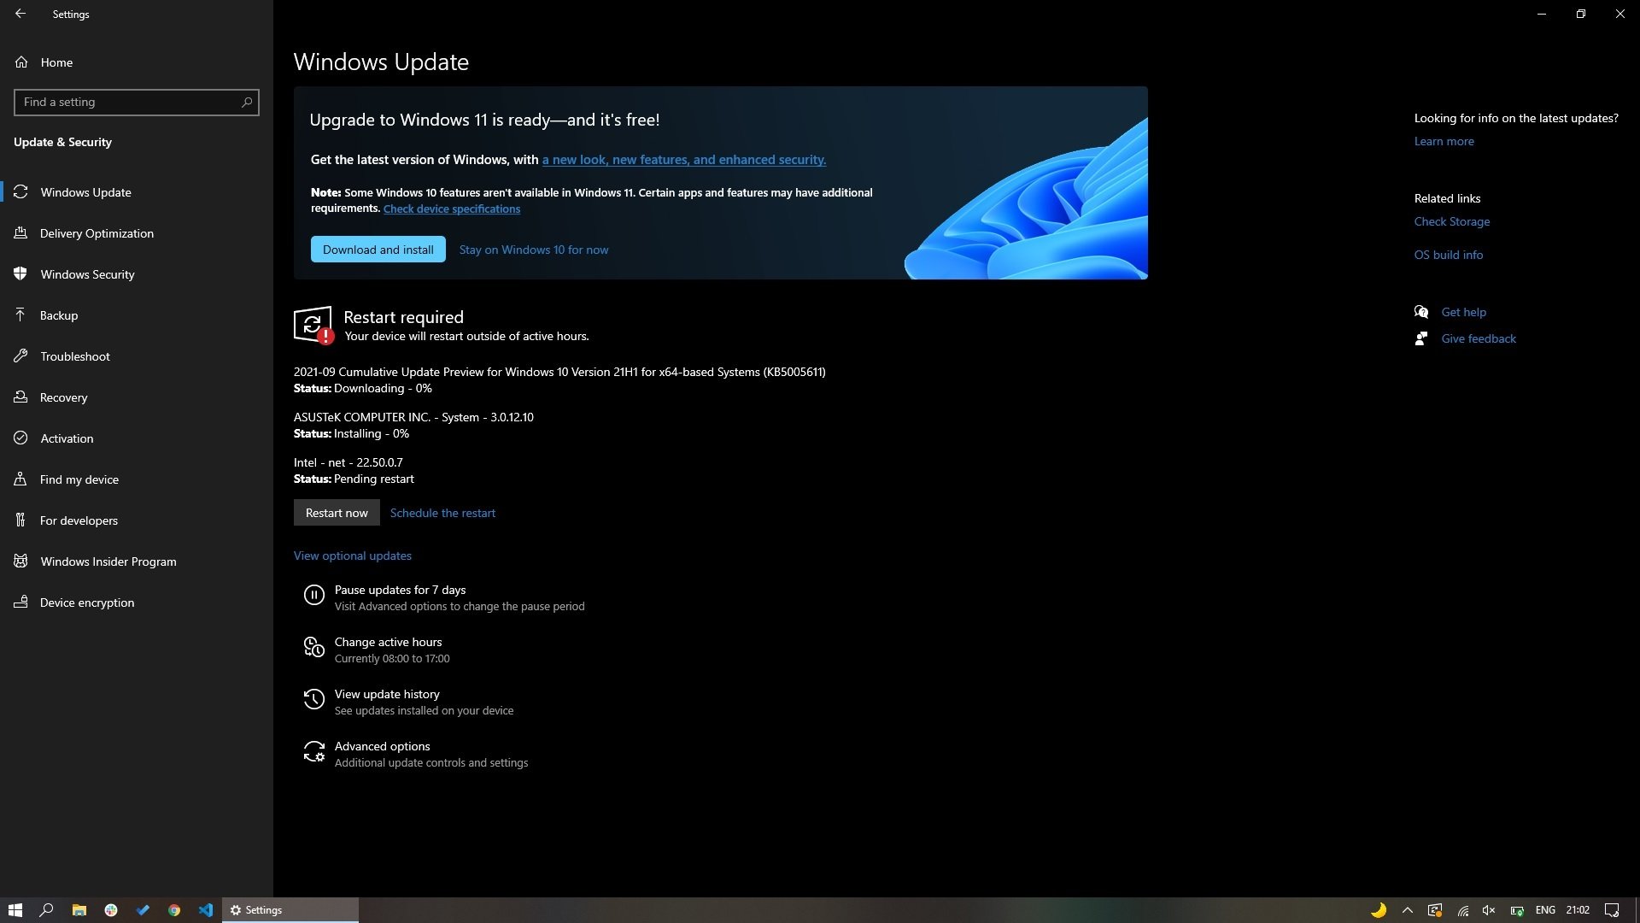Open Device encryption settings
The width and height of the screenshot is (1640, 923).
coord(137,603)
